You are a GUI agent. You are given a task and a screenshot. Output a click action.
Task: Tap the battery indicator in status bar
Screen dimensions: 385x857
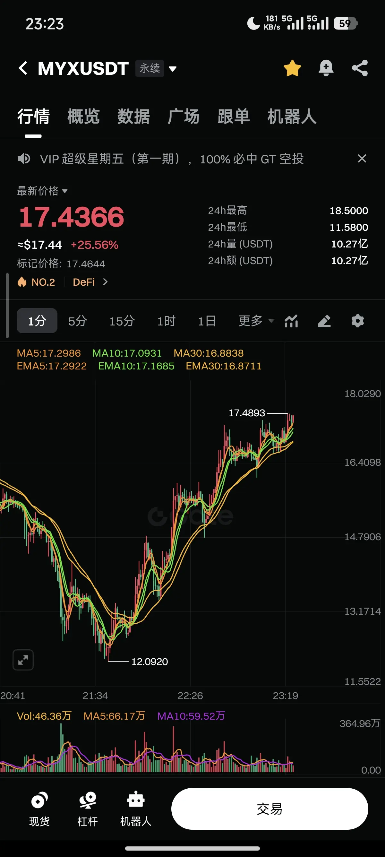click(346, 23)
